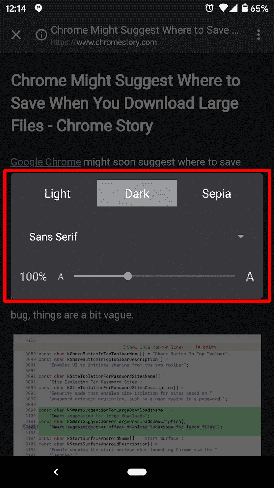Open the page info icon

41,35
